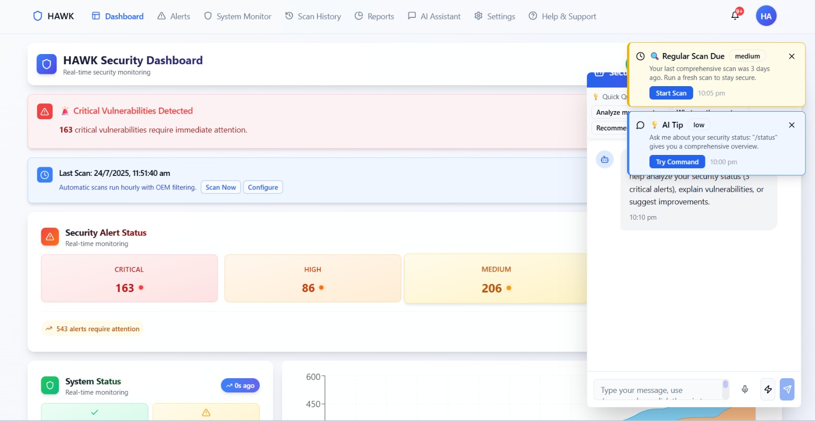The width and height of the screenshot is (815, 421).
Task: Send message with paper plane icon
Action: (x=787, y=389)
